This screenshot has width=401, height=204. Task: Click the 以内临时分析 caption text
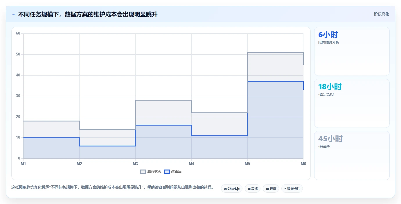pyautogui.click(x=328, y=42)
